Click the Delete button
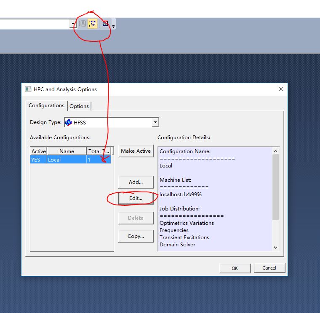The width and height of the screenshot is (320, 313). coord(136,218)
